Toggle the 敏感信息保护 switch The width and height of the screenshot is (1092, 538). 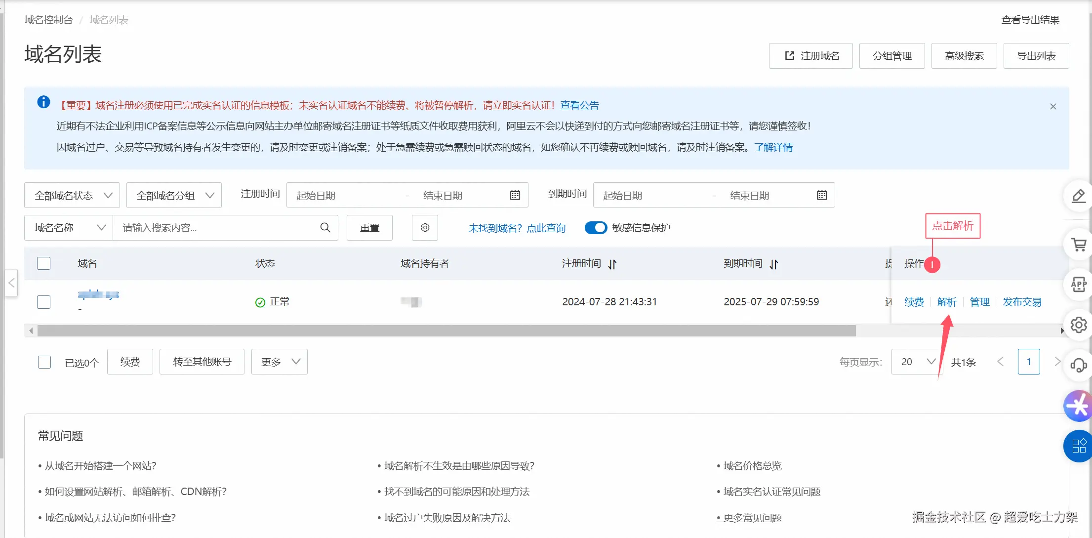click(x=596, y=228)
